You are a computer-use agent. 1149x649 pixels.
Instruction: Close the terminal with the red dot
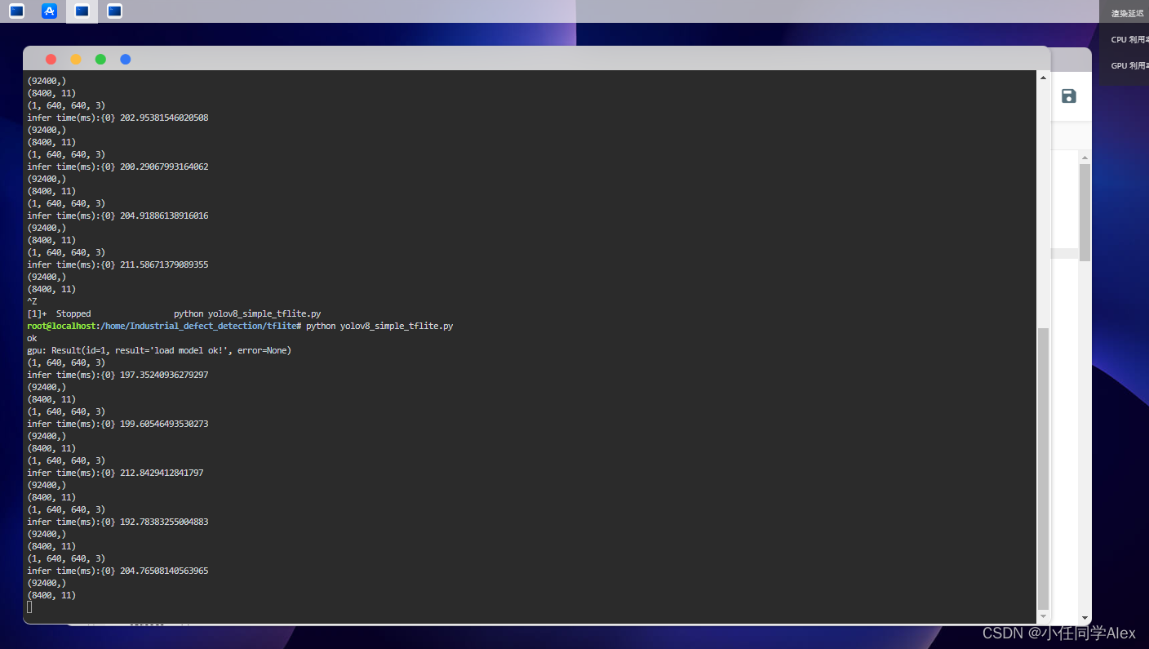coord(51,59)
